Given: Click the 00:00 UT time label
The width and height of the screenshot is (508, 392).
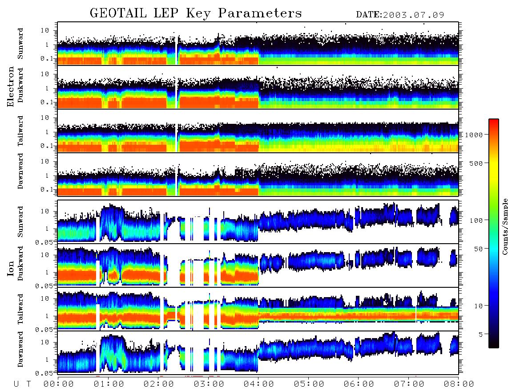Looking at the screenshot, I should click(x=59, y=384).
